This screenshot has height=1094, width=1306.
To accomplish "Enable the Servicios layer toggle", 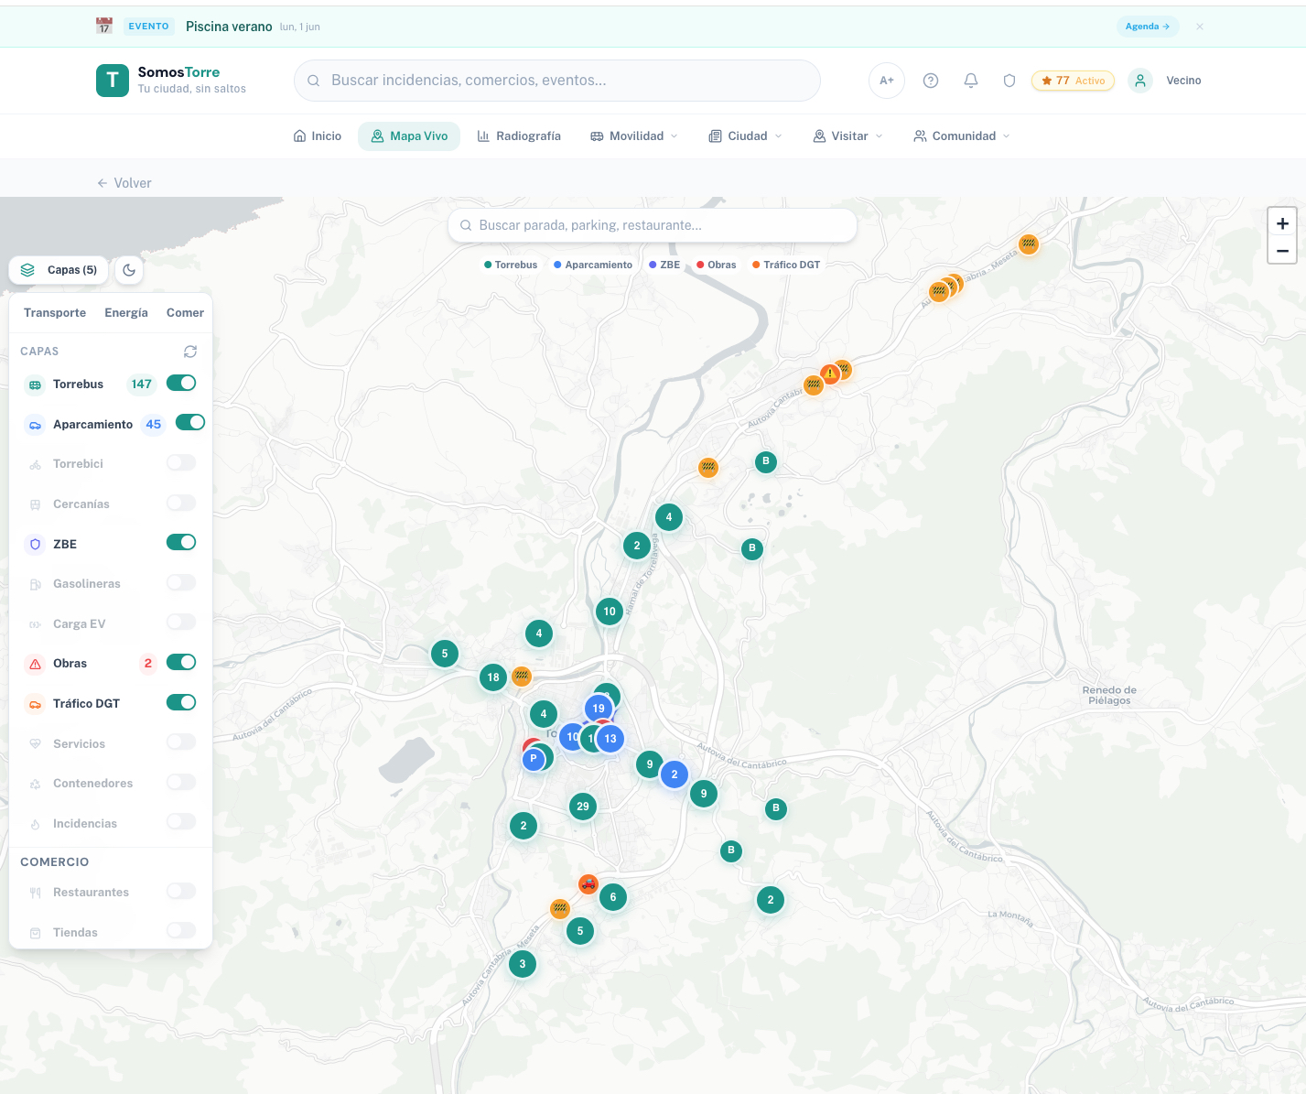I will pos(181,742).
